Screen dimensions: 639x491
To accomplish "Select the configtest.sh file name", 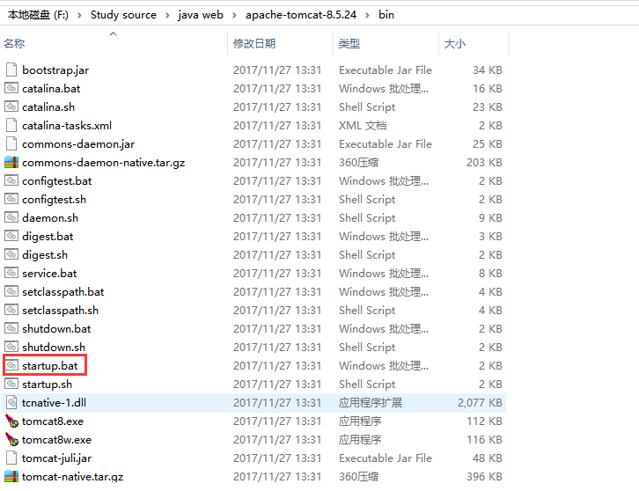I will pos(54,199).
